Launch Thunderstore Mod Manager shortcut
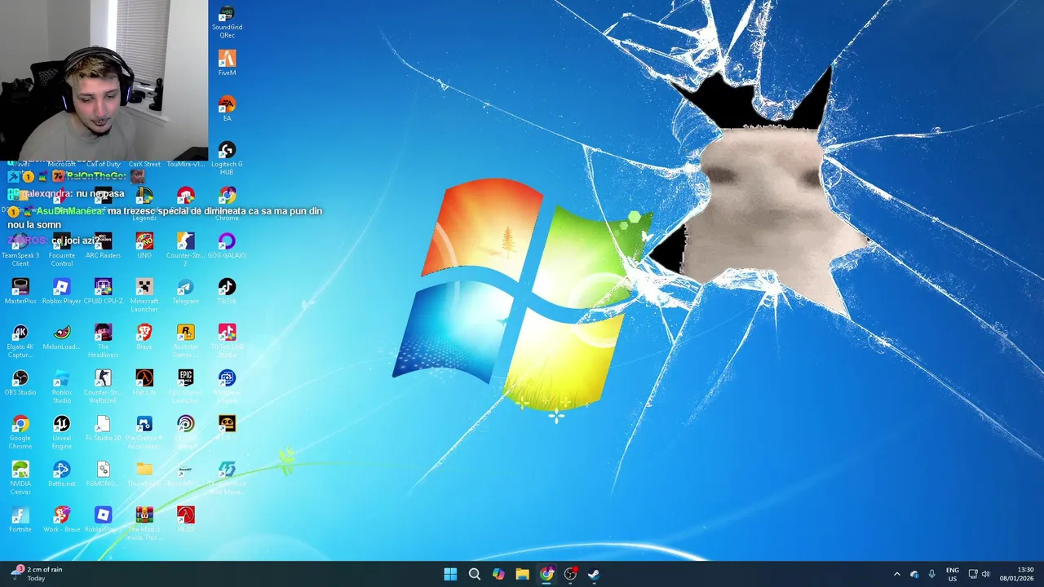 227,477
